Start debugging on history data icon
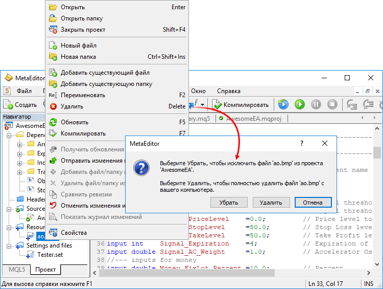The height and width of the screenshot is (289, 383). point(283,104)
